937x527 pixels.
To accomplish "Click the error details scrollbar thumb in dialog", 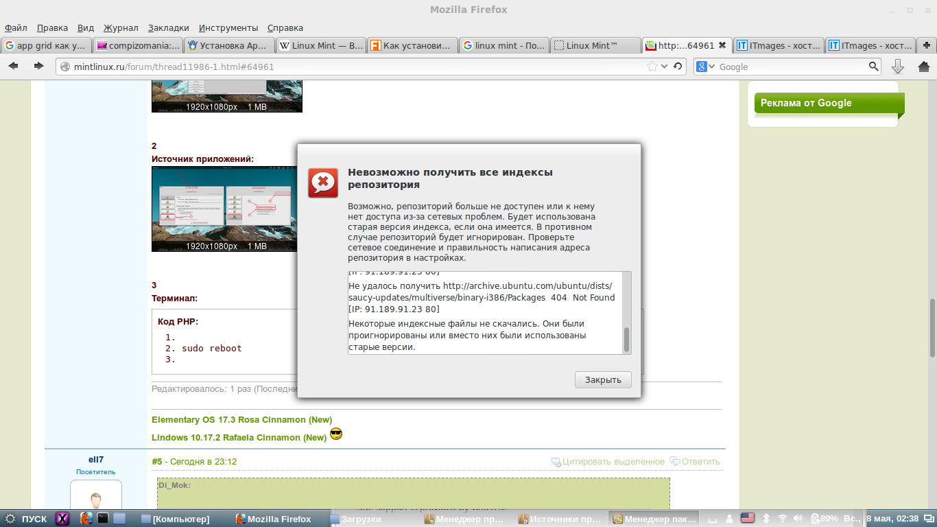I will [x=626, y=339].
